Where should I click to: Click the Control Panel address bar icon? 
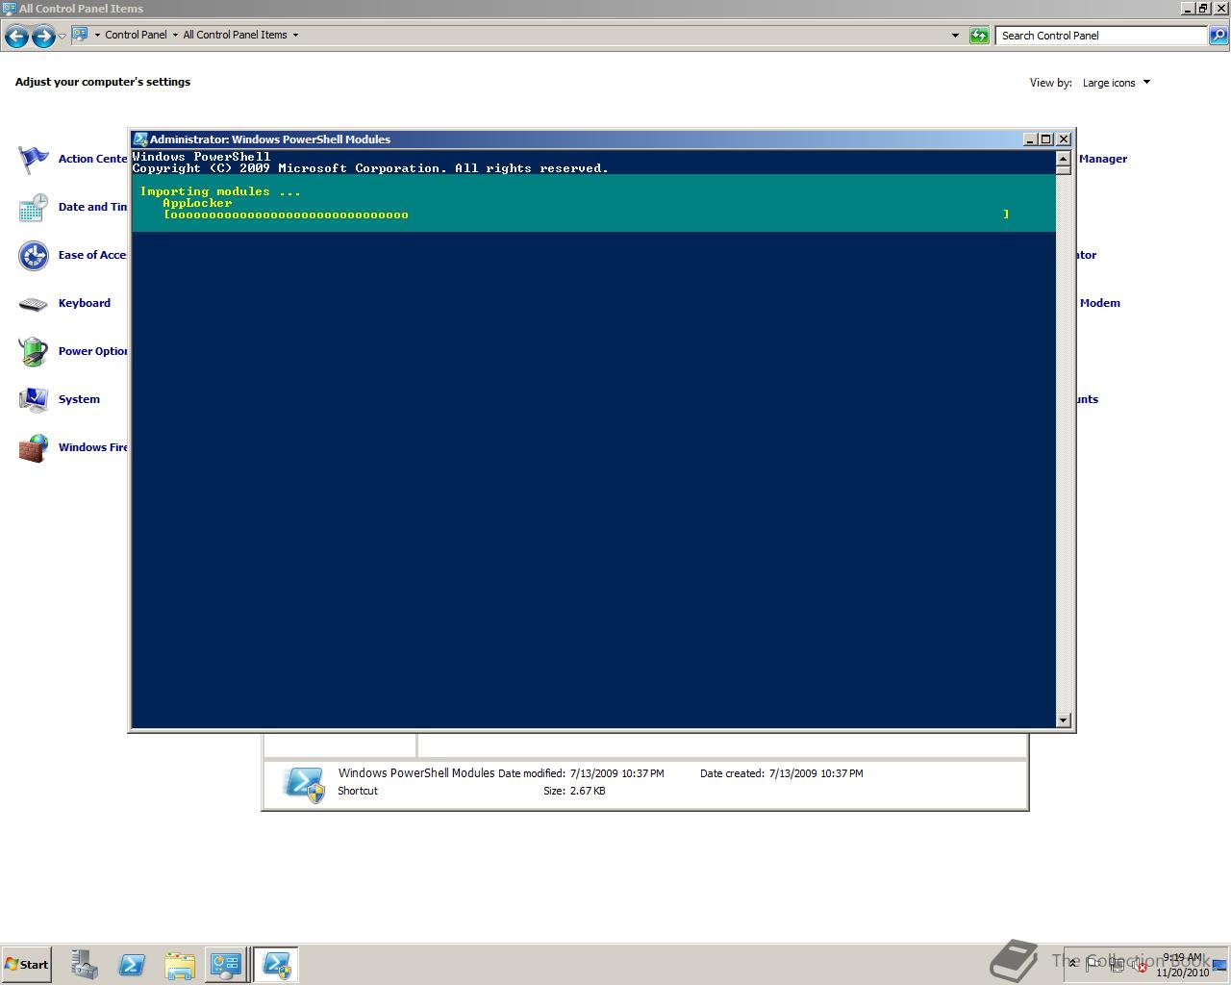pyautogui.click(x=81, y=35)
